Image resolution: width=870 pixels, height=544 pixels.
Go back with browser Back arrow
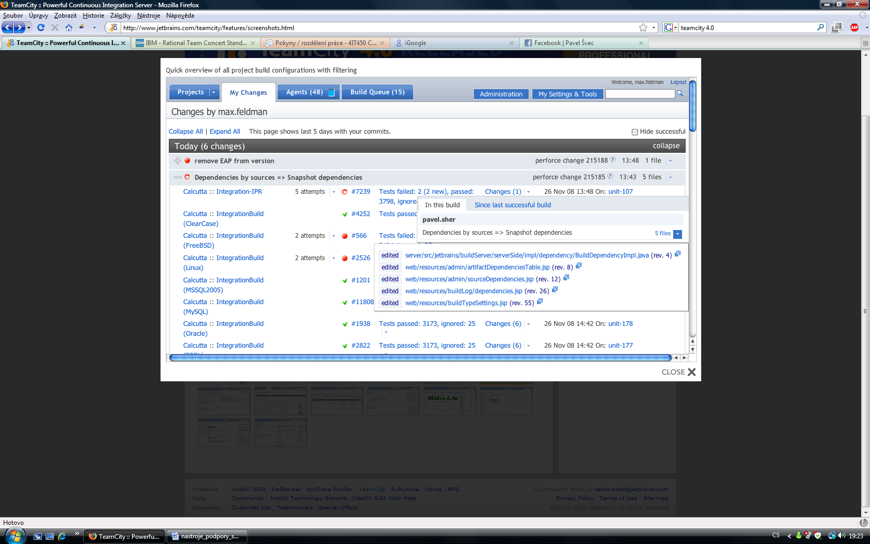pyautogui.click(x=8, y=27)
